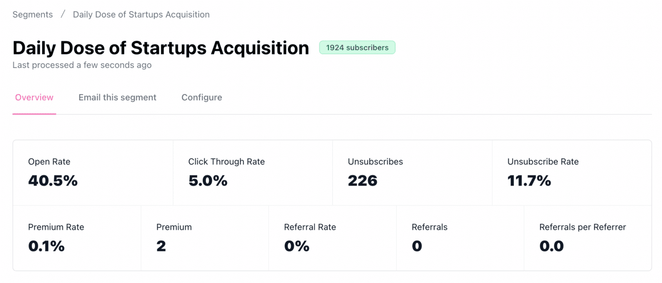Click the Last processed timestamp text

[x=82, y=65]
